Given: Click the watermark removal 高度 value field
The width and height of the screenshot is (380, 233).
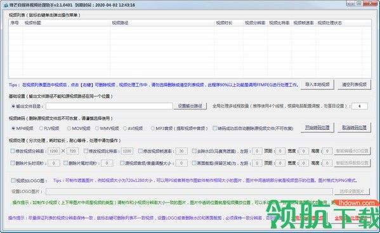Looking at the screenshot, I should (x=327, y=151).
